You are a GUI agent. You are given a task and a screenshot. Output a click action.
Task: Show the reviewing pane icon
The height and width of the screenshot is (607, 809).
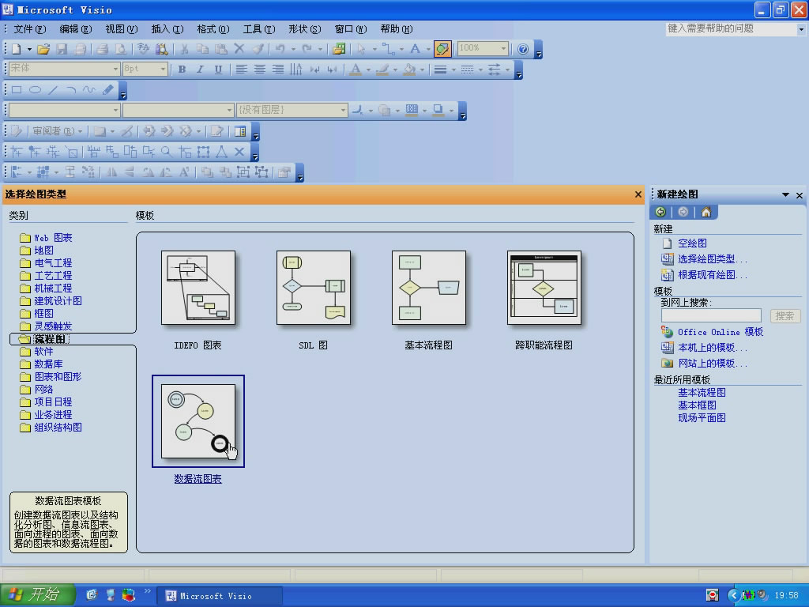pyautogui.click(x=240, y=131)
